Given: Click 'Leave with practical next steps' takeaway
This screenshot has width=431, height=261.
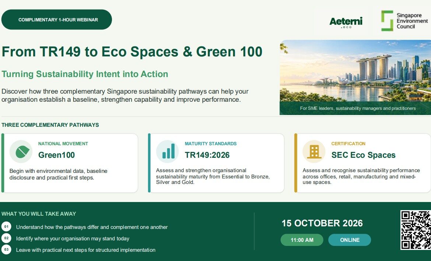Looking at the screenshot, I should pos(85,250).
